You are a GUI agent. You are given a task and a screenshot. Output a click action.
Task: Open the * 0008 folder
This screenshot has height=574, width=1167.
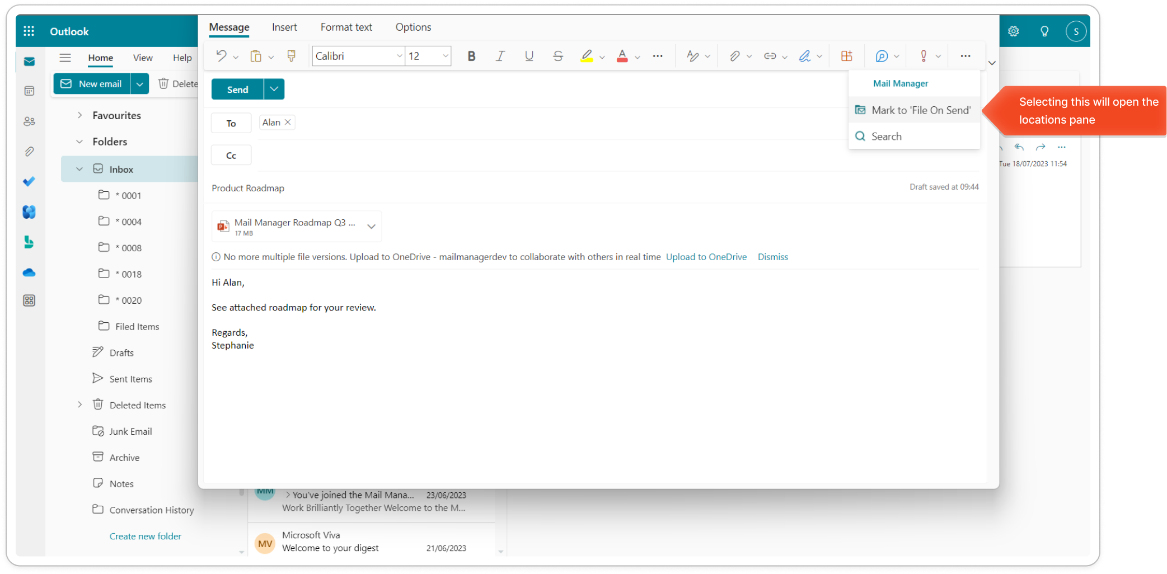point(130,247)
